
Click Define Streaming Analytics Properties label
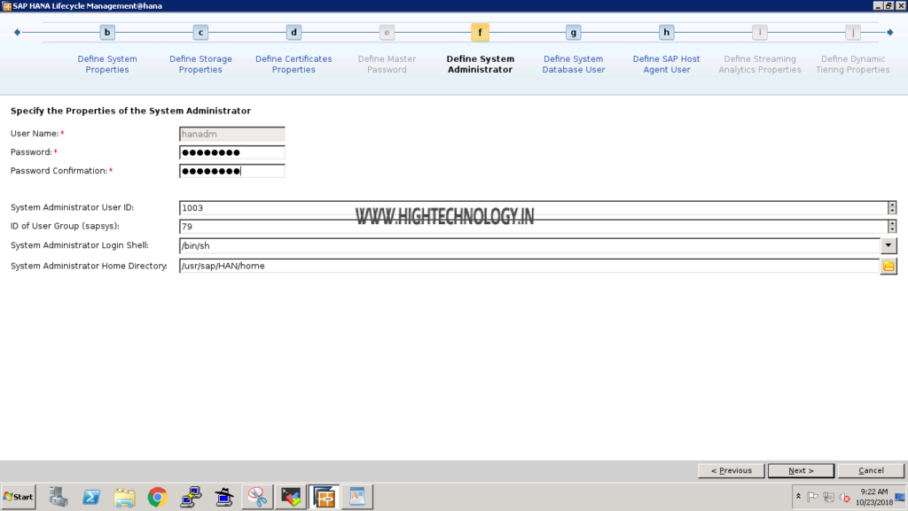760,64
